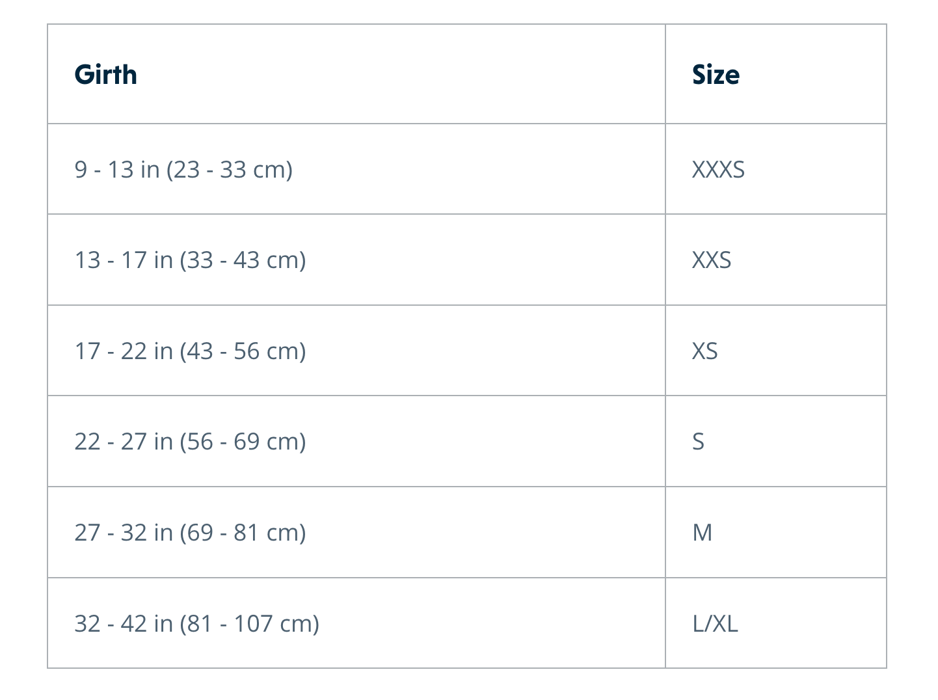
Task: Select the 13 - 17 in girth text
Action: tap(124, 260)
